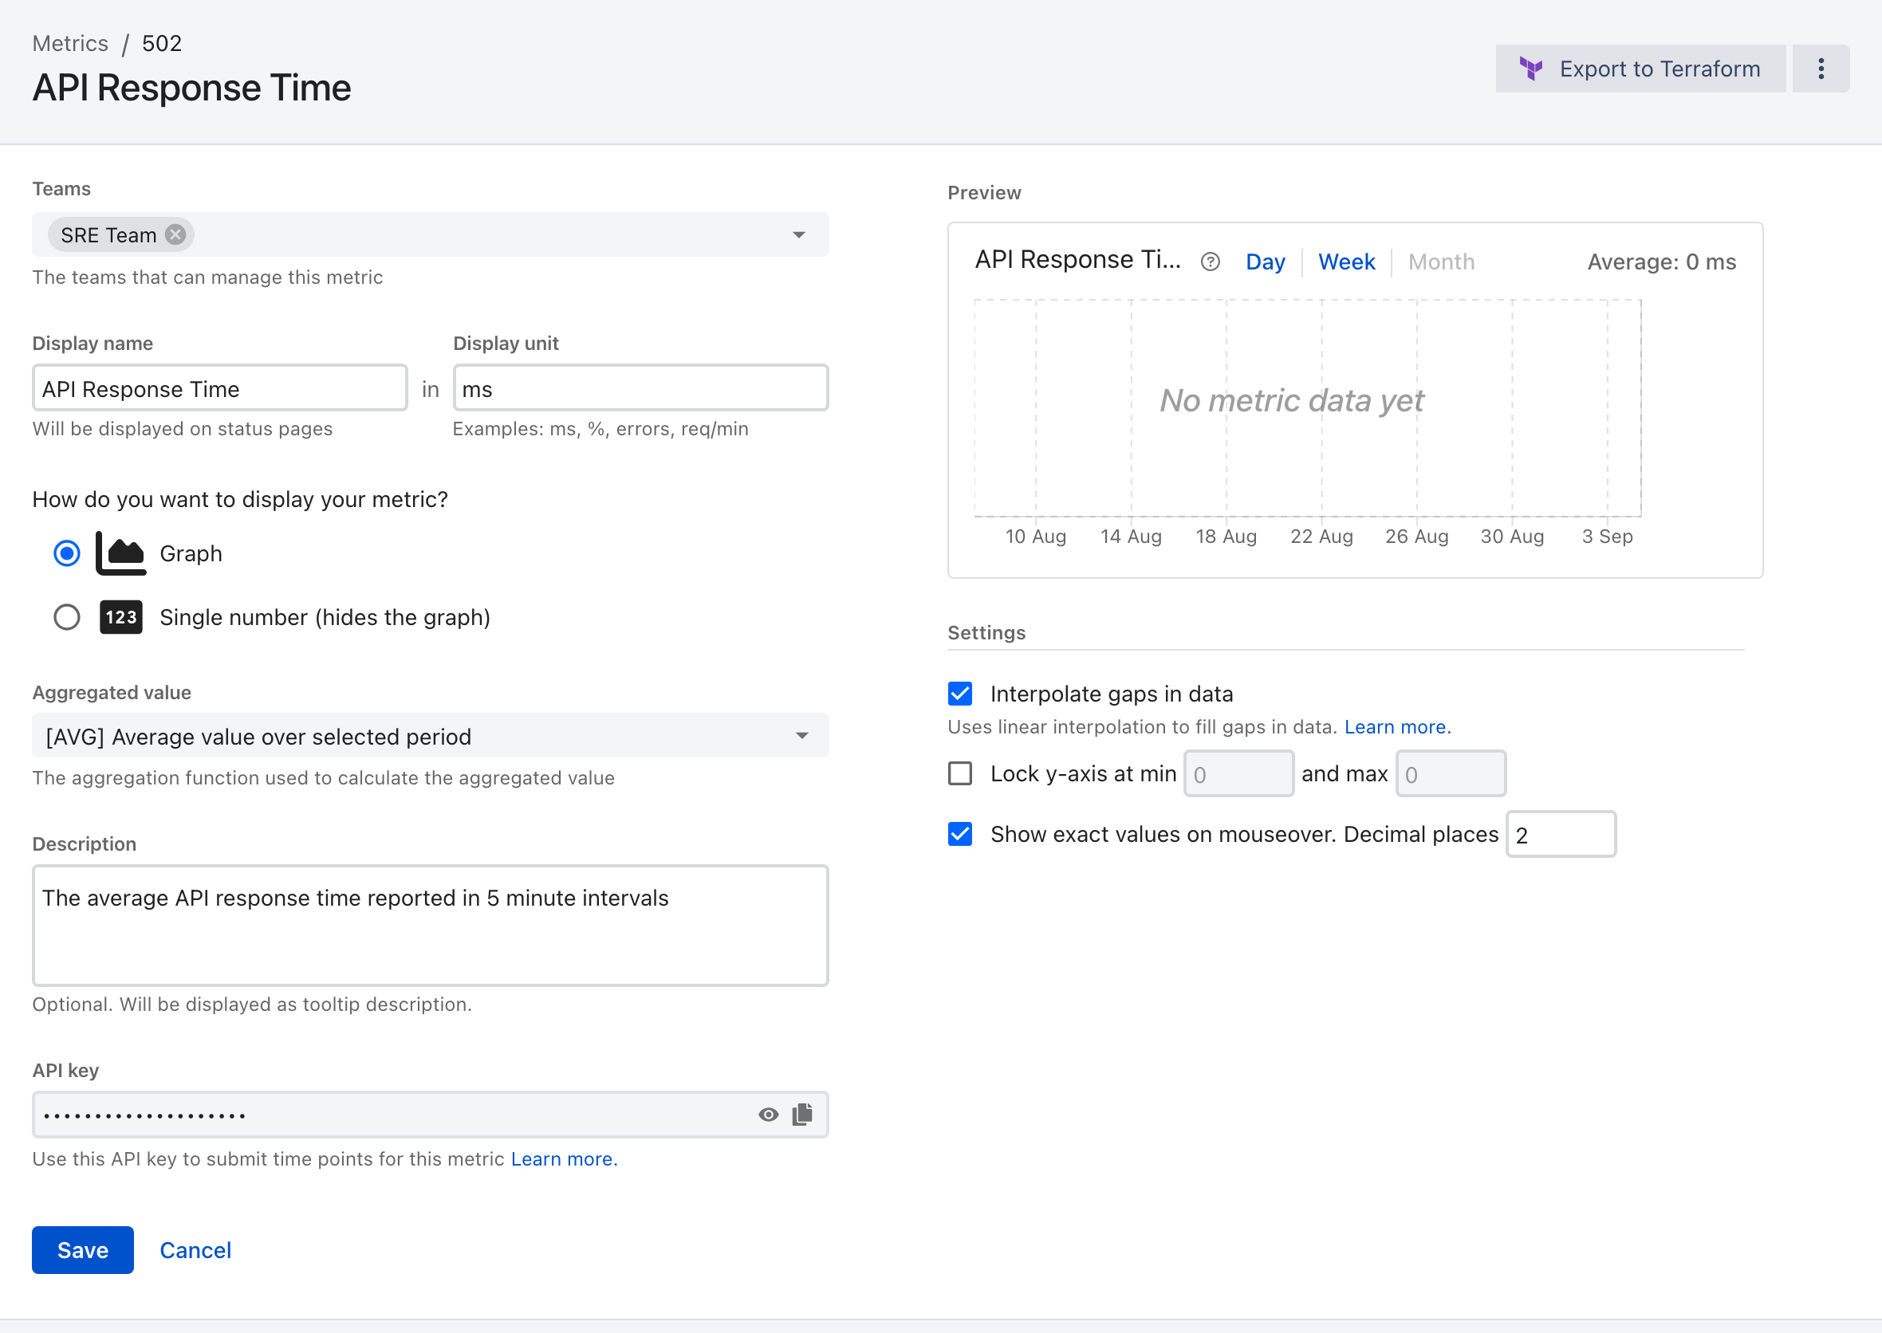Viewport: 1882px width, 1333px height.
Task: Click the graph area chart icon
Action: click(x=120, y=553)
